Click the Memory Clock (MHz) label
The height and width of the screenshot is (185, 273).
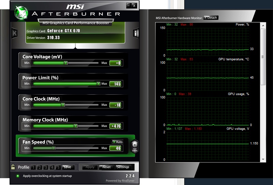coord(45,120)
